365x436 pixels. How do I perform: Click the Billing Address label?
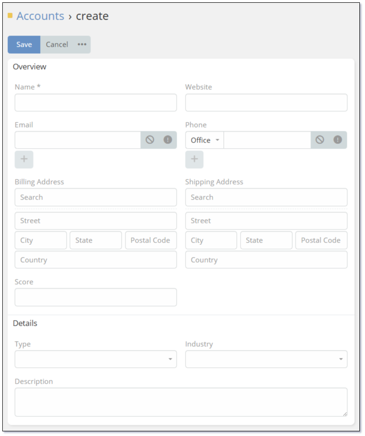click(x=39, y=182)
